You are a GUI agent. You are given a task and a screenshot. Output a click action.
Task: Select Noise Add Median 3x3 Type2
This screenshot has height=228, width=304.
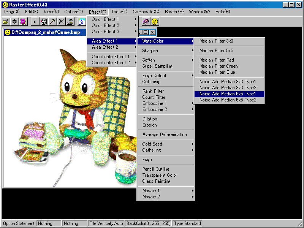230,88
